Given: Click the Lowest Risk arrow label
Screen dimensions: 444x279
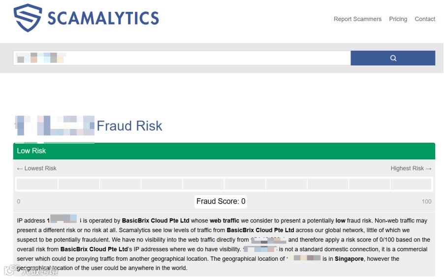Looking at the screenshot, I should [x=37, y=168].
